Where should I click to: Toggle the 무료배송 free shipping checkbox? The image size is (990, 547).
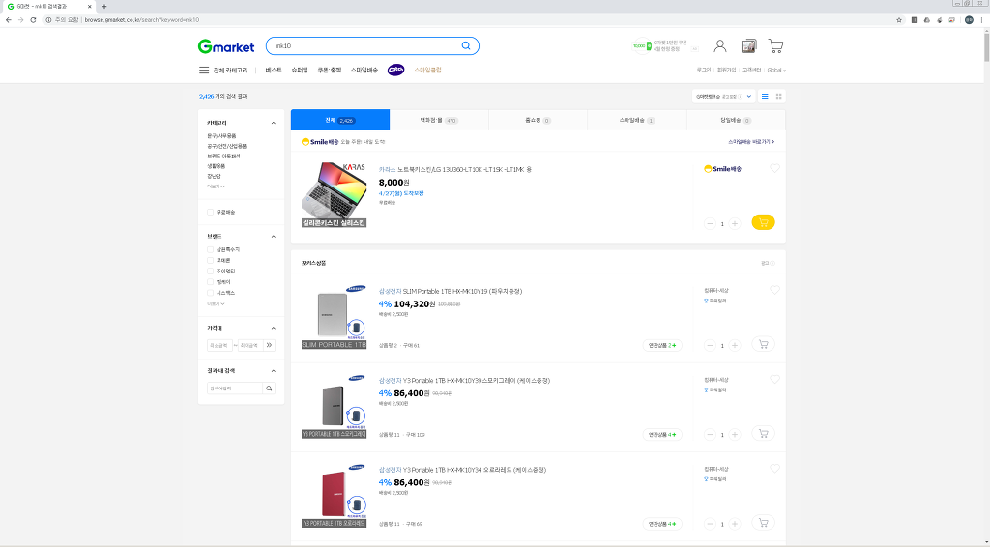click(210, 212)
